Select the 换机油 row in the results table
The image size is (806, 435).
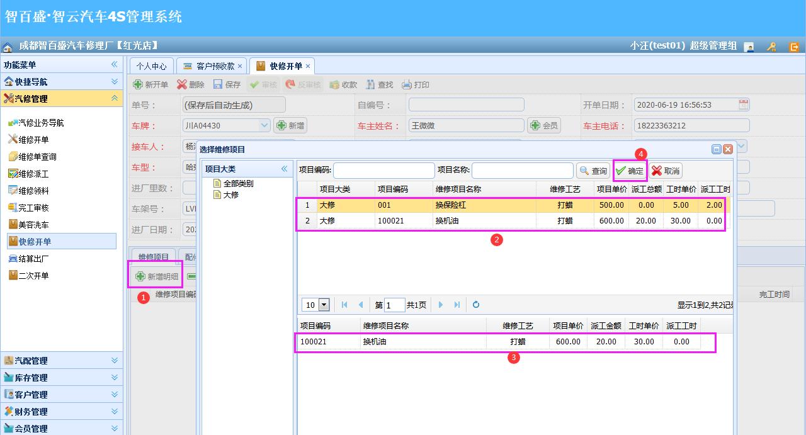tap(441, 221)
